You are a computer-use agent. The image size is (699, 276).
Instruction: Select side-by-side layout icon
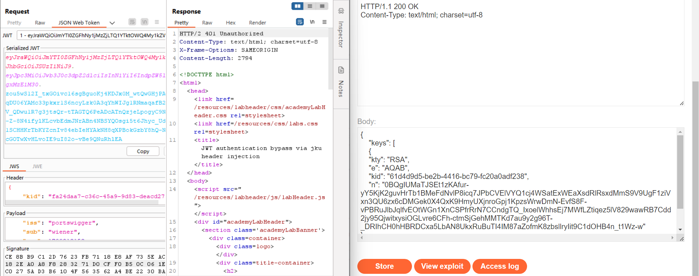[298, 6]
